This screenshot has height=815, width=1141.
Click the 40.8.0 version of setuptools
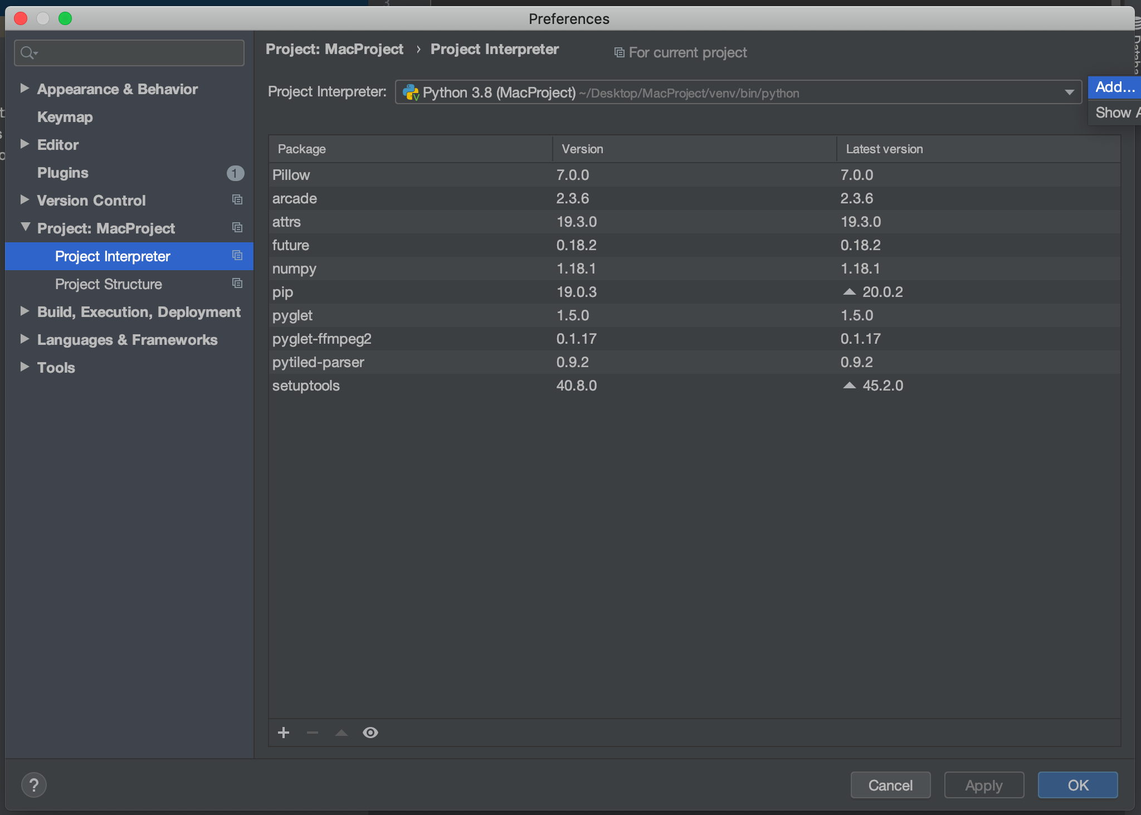[577, 385]
